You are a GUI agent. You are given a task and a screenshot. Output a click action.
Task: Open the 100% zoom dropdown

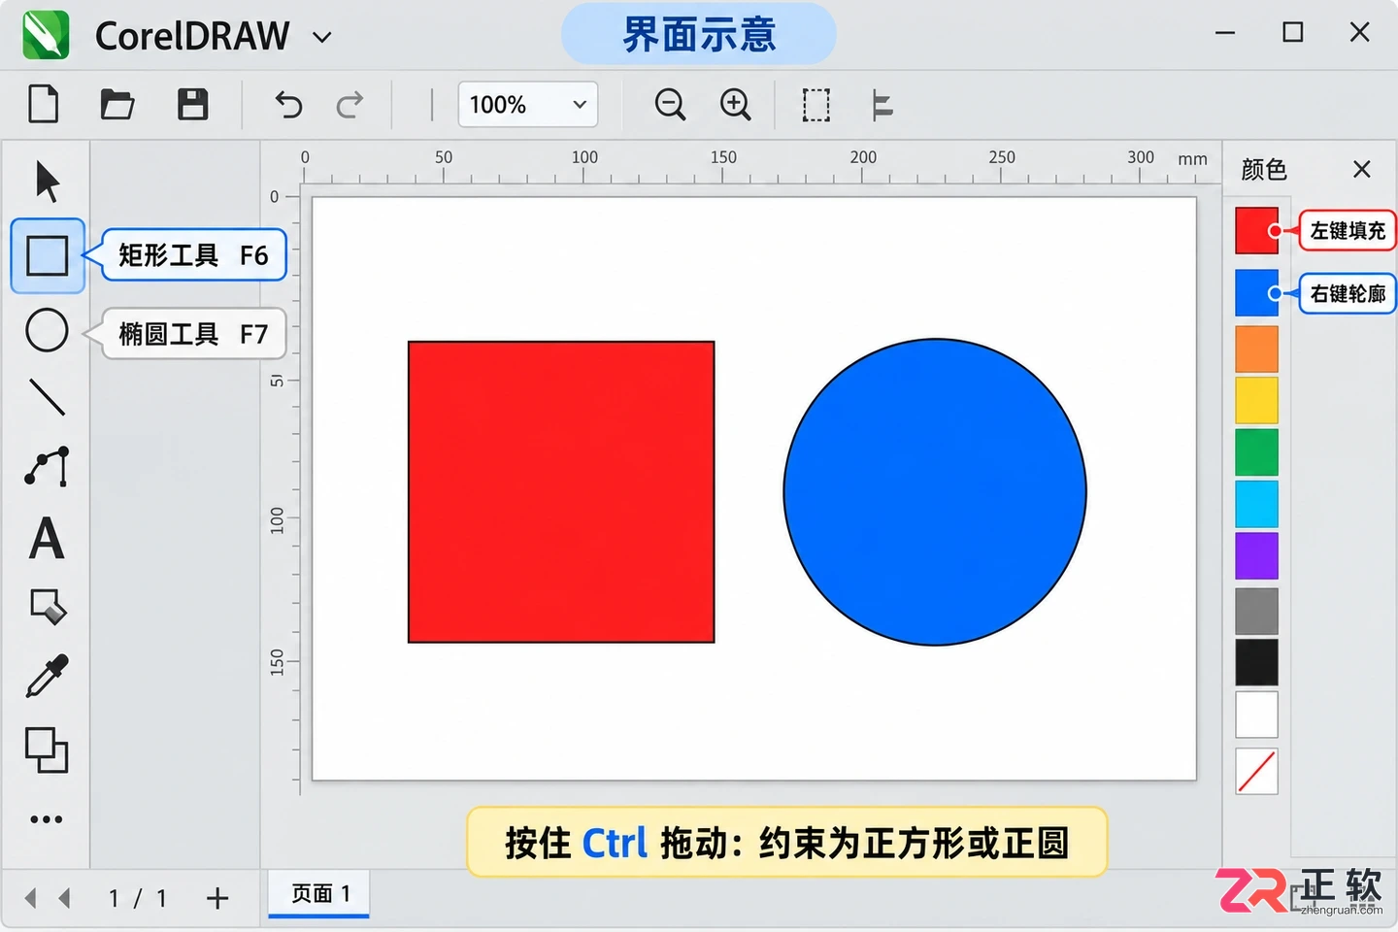click(527, 104)
